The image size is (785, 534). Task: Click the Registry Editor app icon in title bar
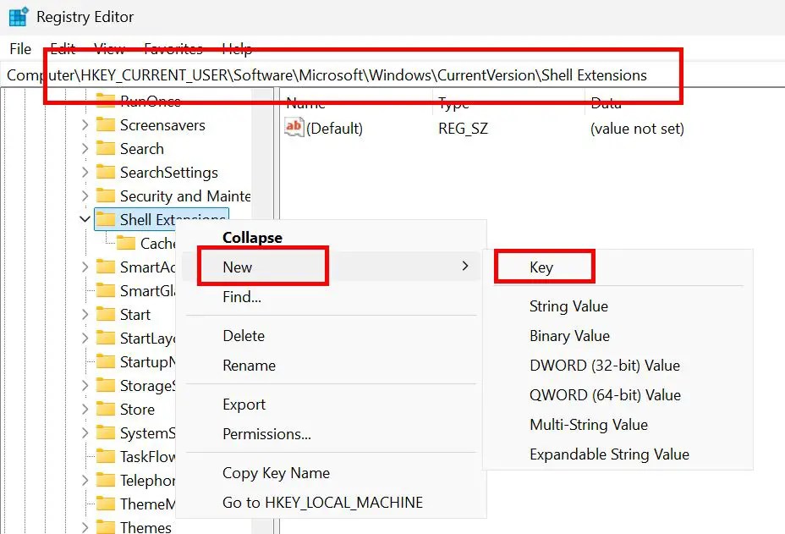(x=19, y=17)
